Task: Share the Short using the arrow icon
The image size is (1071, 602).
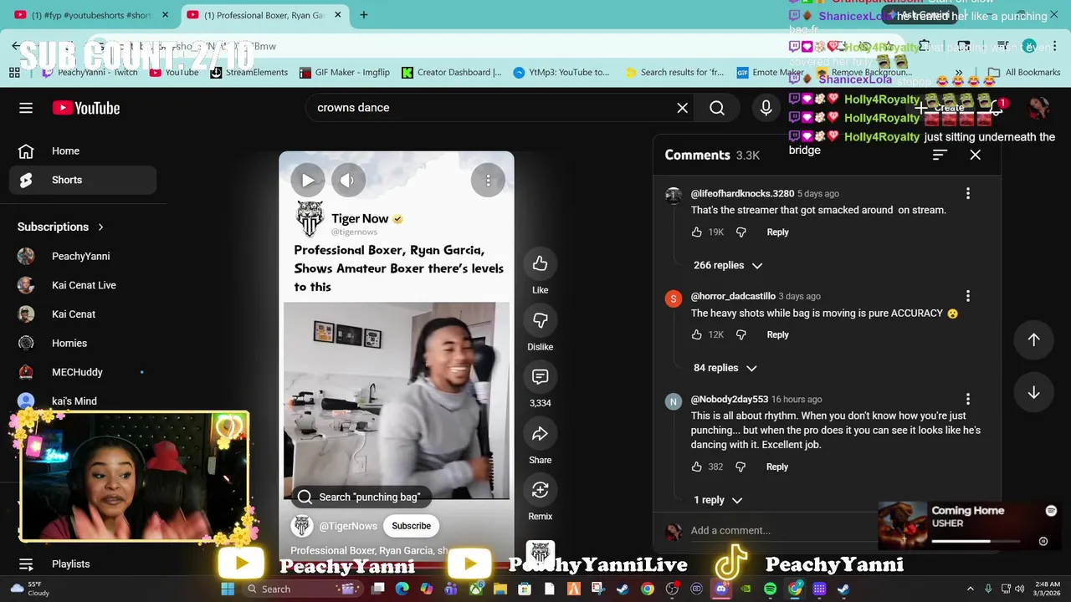Action: point(540,434)
